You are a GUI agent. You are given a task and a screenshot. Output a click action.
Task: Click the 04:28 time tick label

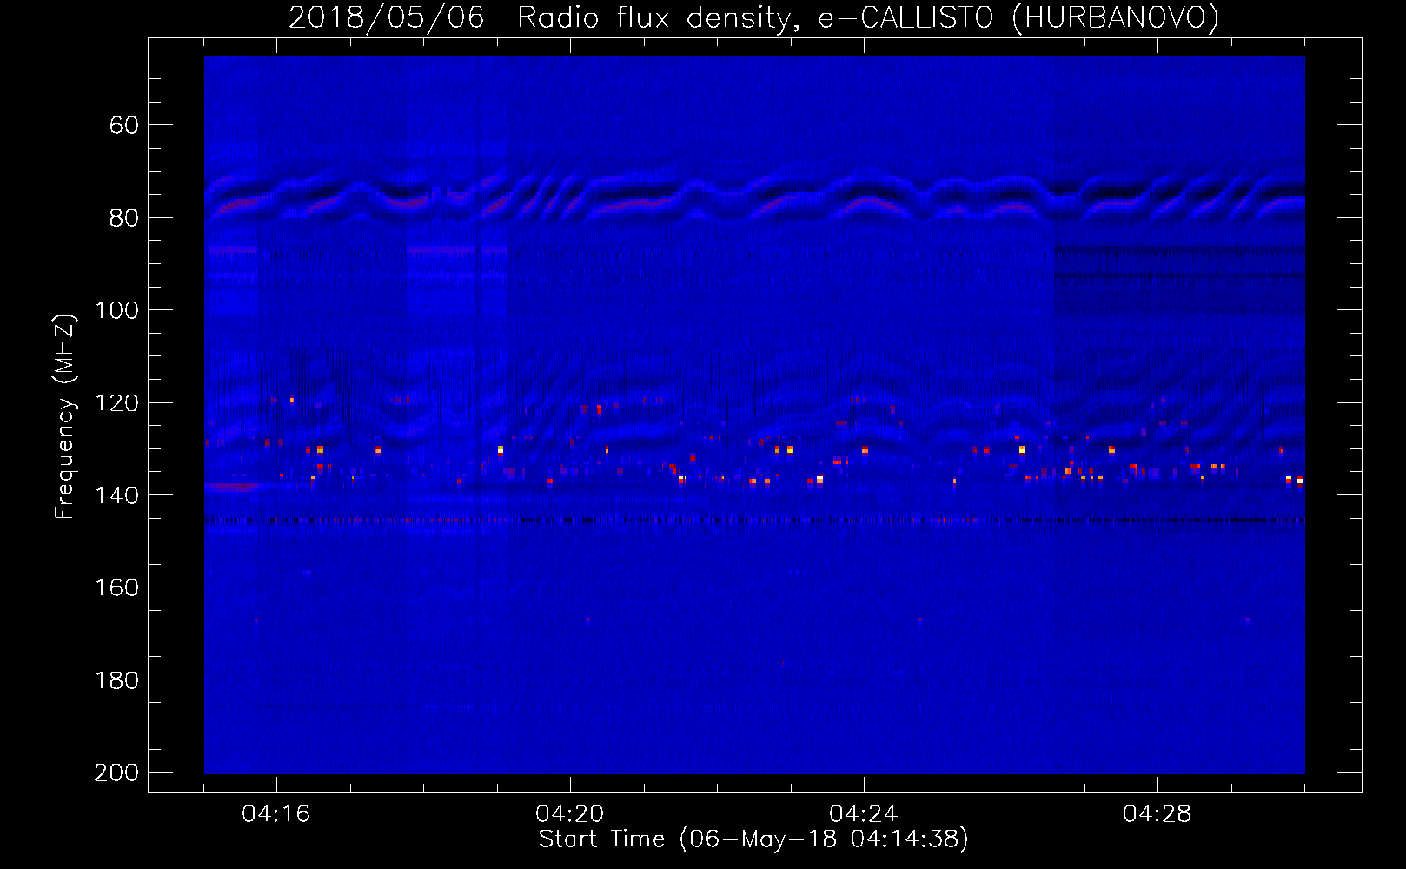(1157, 814)
